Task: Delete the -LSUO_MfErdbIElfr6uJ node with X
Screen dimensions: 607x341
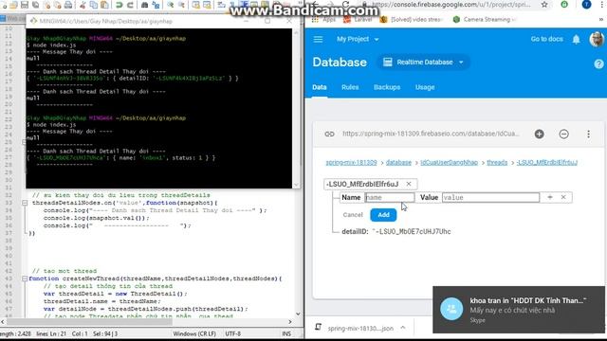Action: [409, 184]
